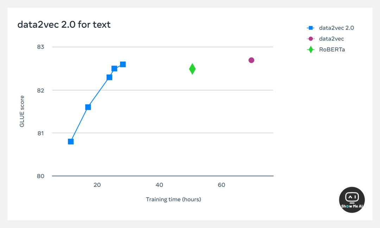The width and height of the screenshot is (380, 228).
Task: Toggle the data2vec series legend label
Action: (x=331, y=39)
